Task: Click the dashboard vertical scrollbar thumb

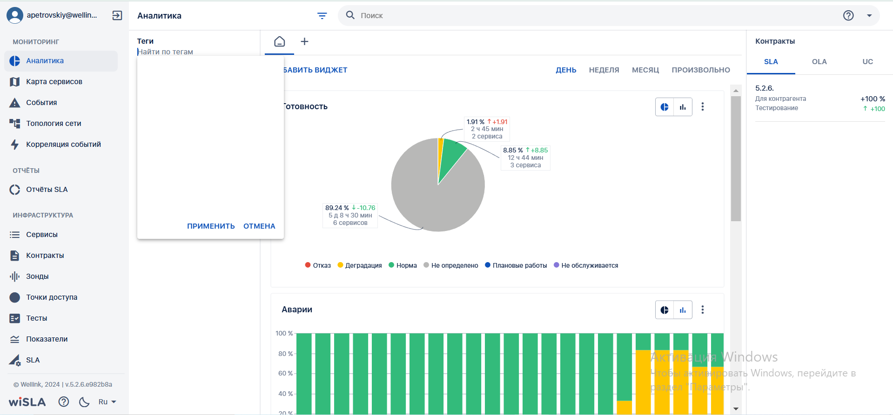Action: point(736,158)
